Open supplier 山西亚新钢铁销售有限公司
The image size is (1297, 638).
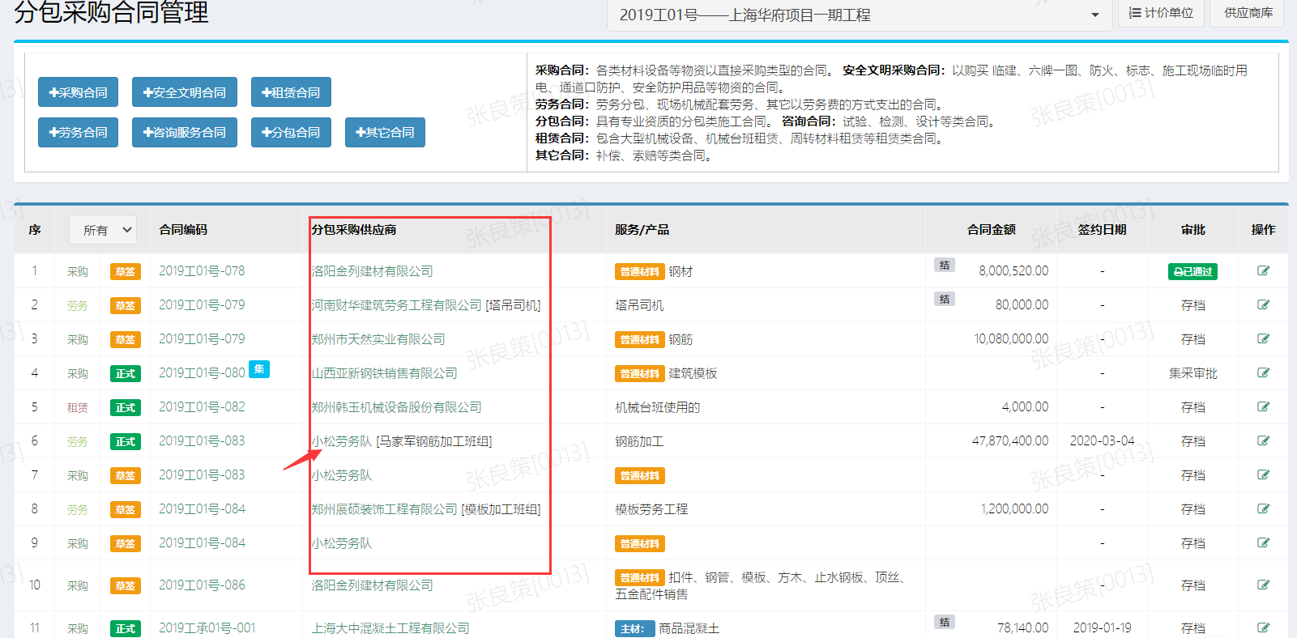385,373
